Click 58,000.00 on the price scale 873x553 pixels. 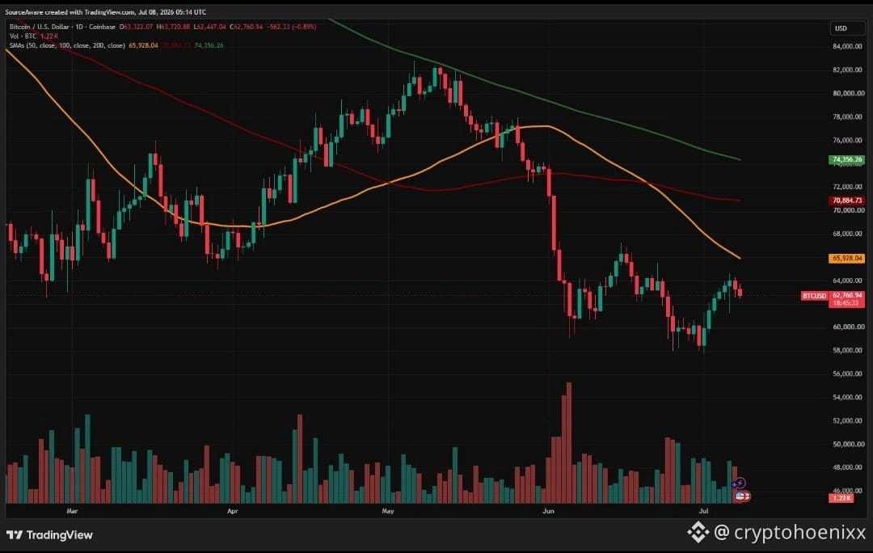click(x=849, y=350)
